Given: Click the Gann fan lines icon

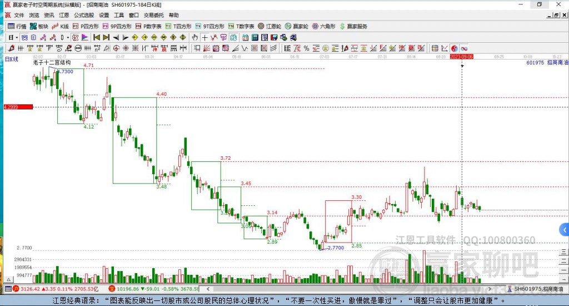Looking at the screenshot, I should click(206, 48).
